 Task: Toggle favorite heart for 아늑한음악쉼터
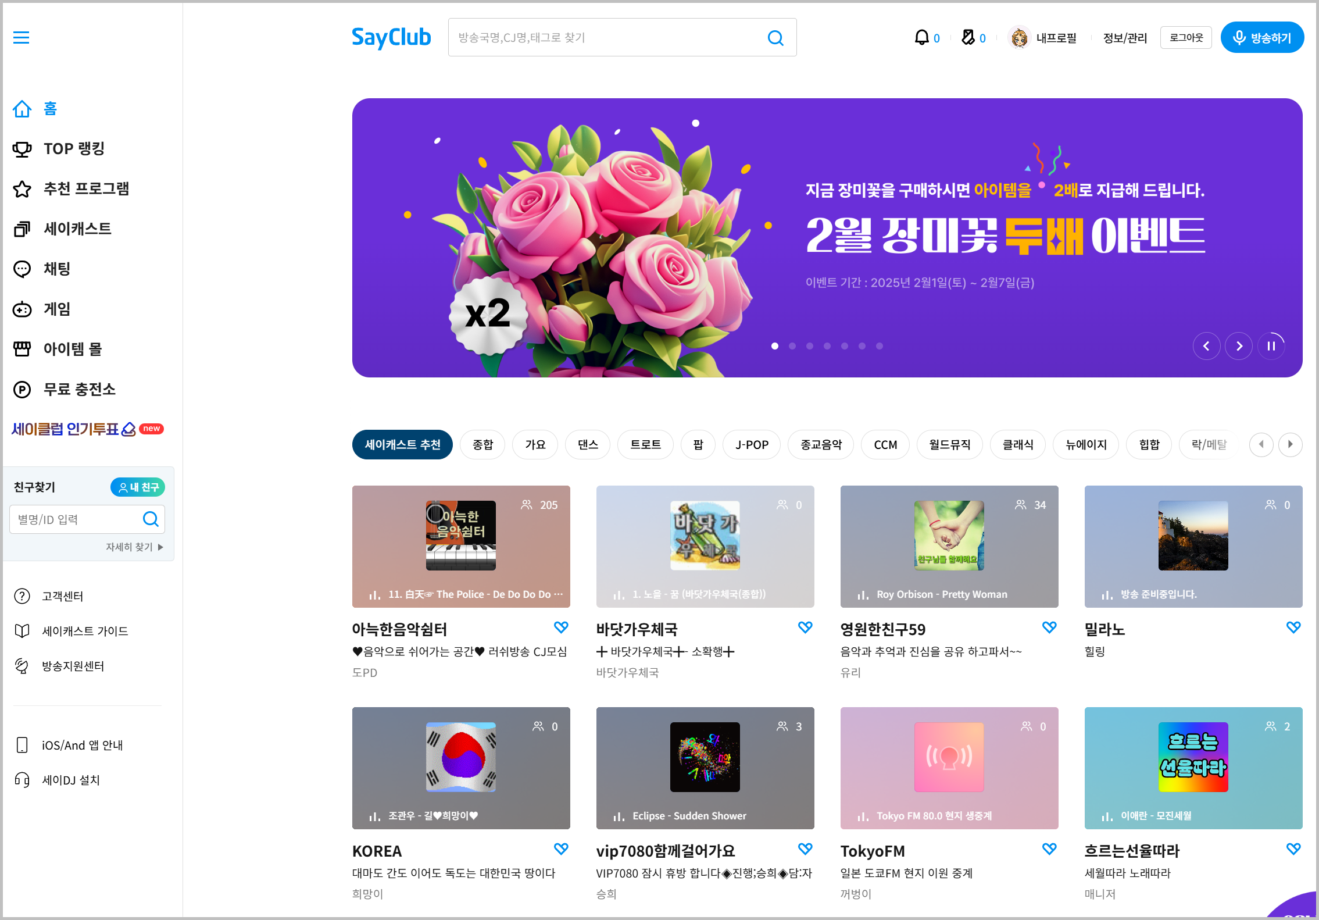click(x=561, y=627)
